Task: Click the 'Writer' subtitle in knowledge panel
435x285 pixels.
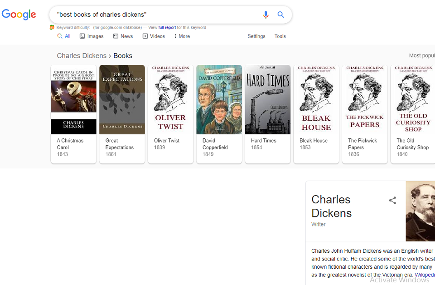Action: (318, 224)
